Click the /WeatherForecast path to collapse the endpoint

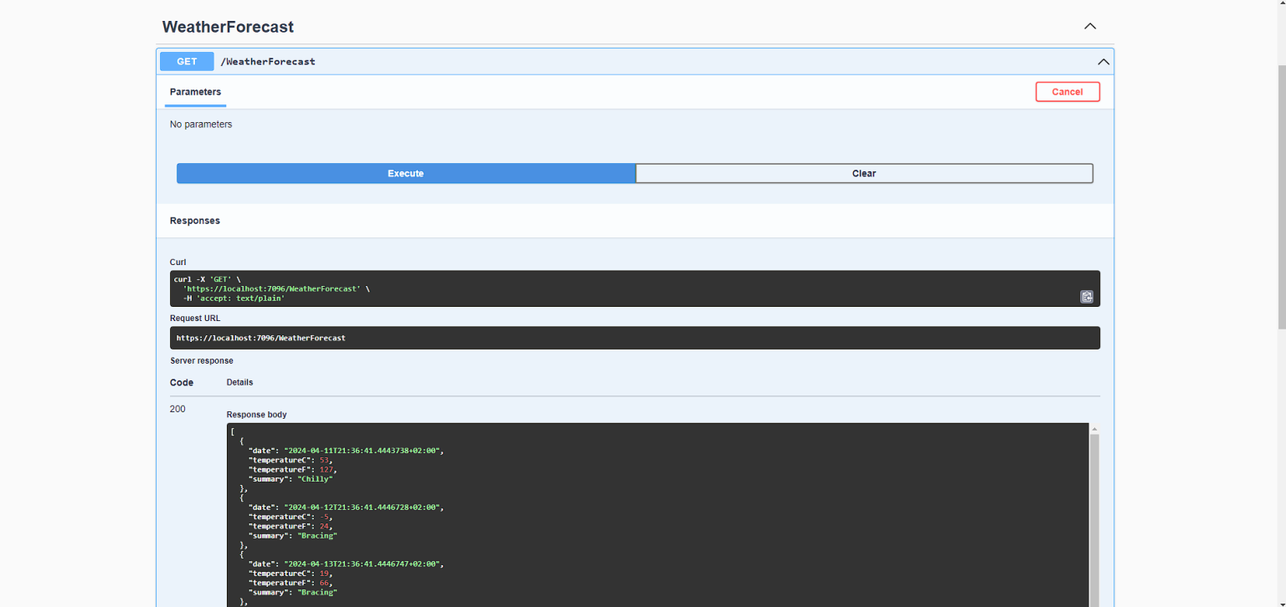point(268,61)
